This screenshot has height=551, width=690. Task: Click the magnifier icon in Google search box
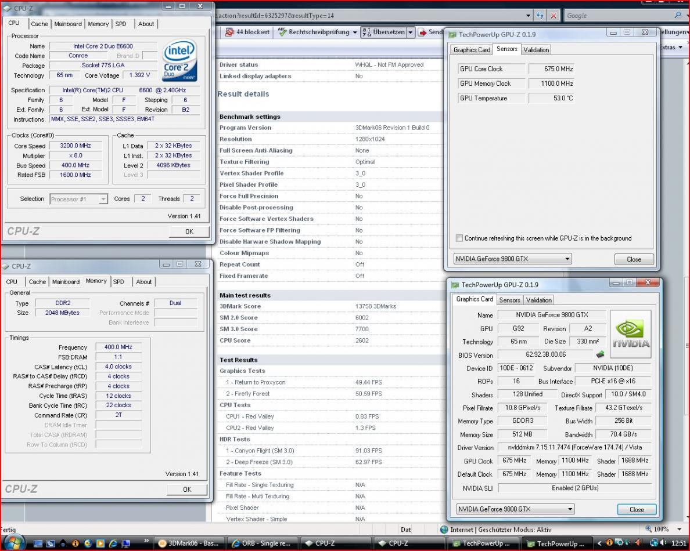678,16
